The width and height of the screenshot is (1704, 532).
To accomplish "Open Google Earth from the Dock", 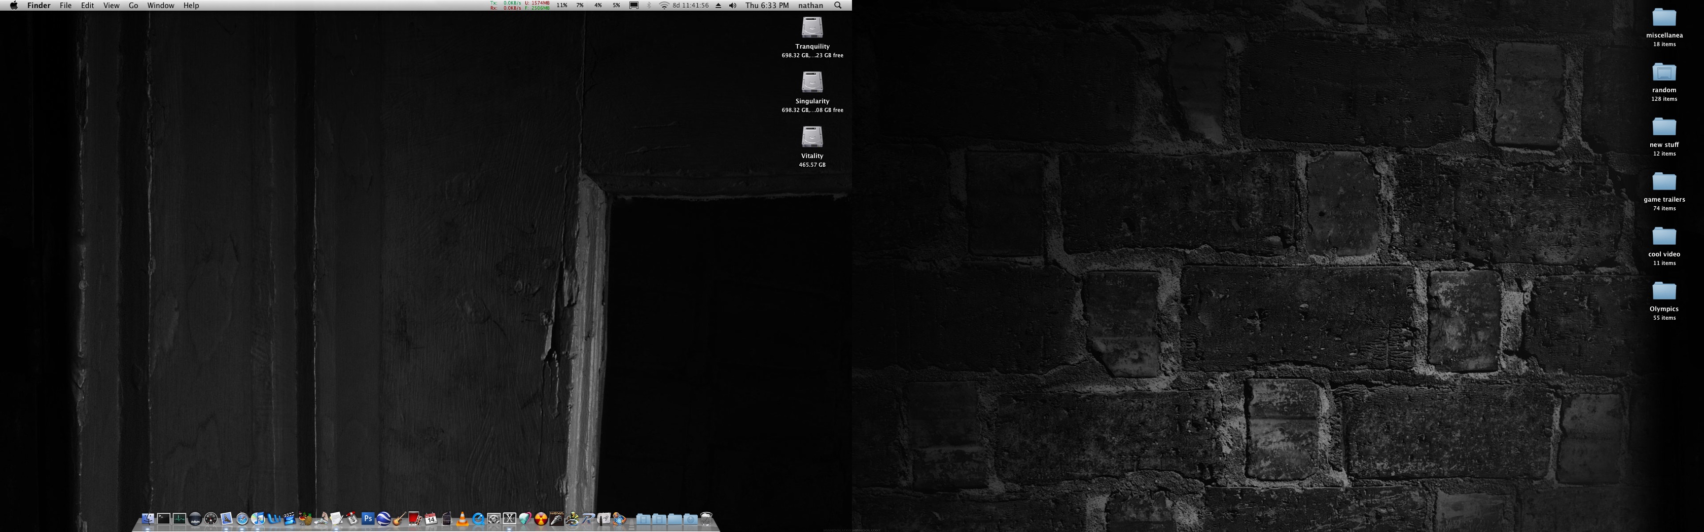I will coord(384,519).
